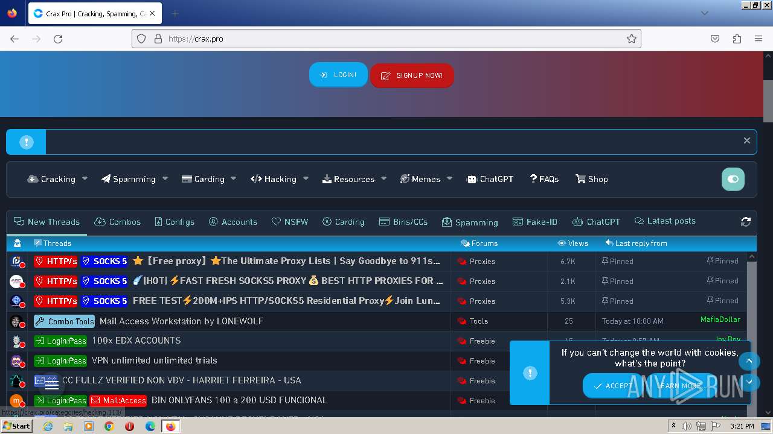Expand the Cracking menu dropdown arrow

(85, 178)
